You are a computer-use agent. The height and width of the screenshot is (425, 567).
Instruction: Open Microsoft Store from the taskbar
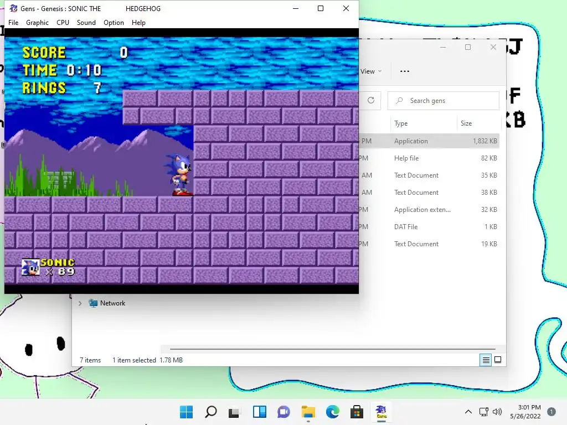[x=357, y=412]
